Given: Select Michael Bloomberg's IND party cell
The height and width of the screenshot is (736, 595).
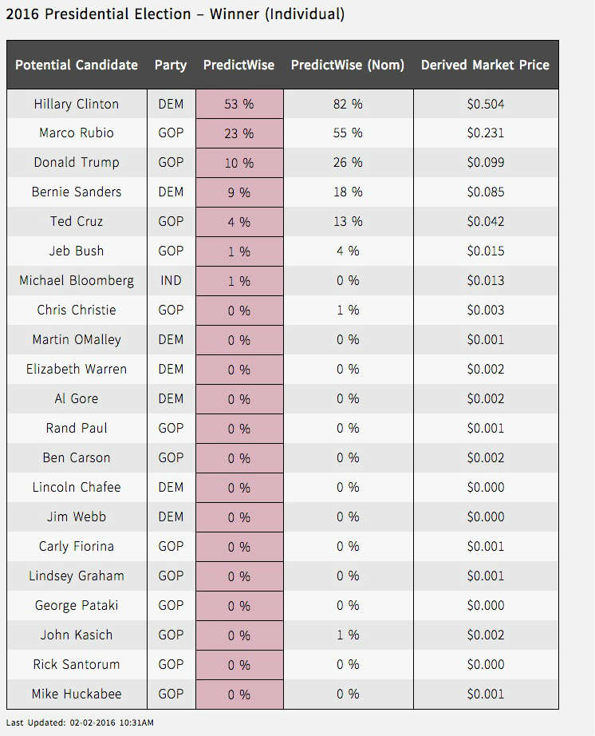Looking at the screenshot, I should [171, 281].
